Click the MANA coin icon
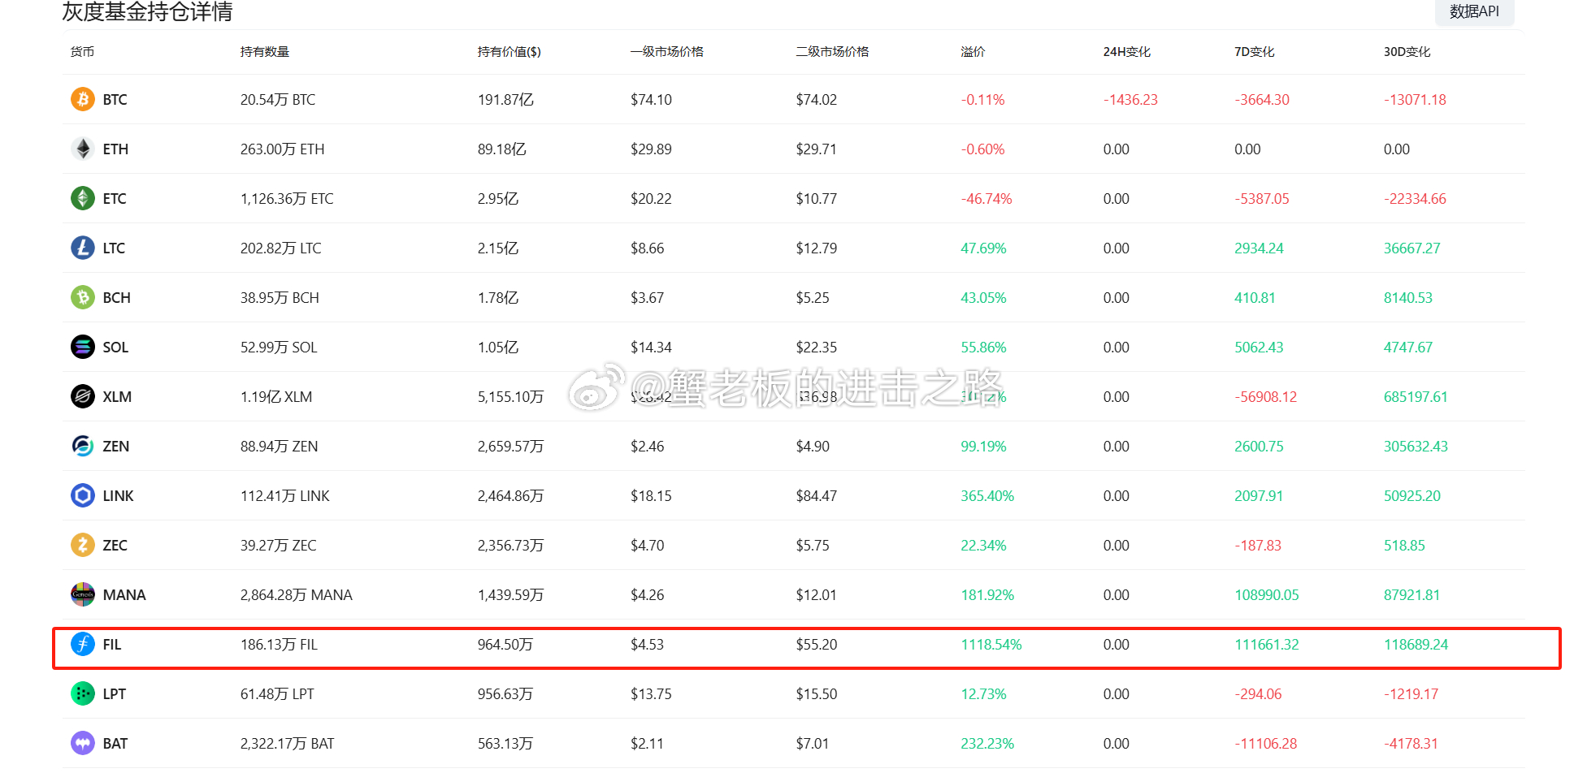 (83, 594)
